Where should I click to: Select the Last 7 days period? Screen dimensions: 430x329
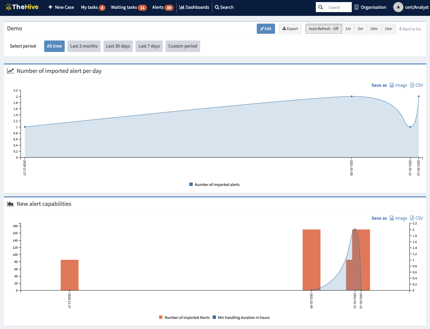149,46
